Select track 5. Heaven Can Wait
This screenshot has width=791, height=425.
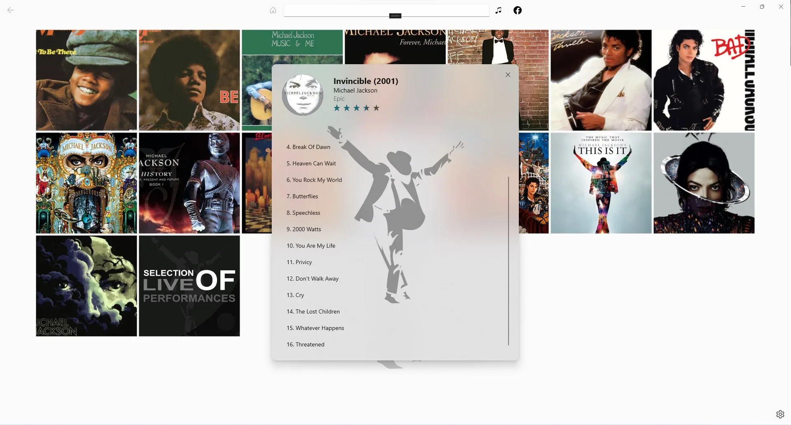pyautogui.click(x=311, y=163)
